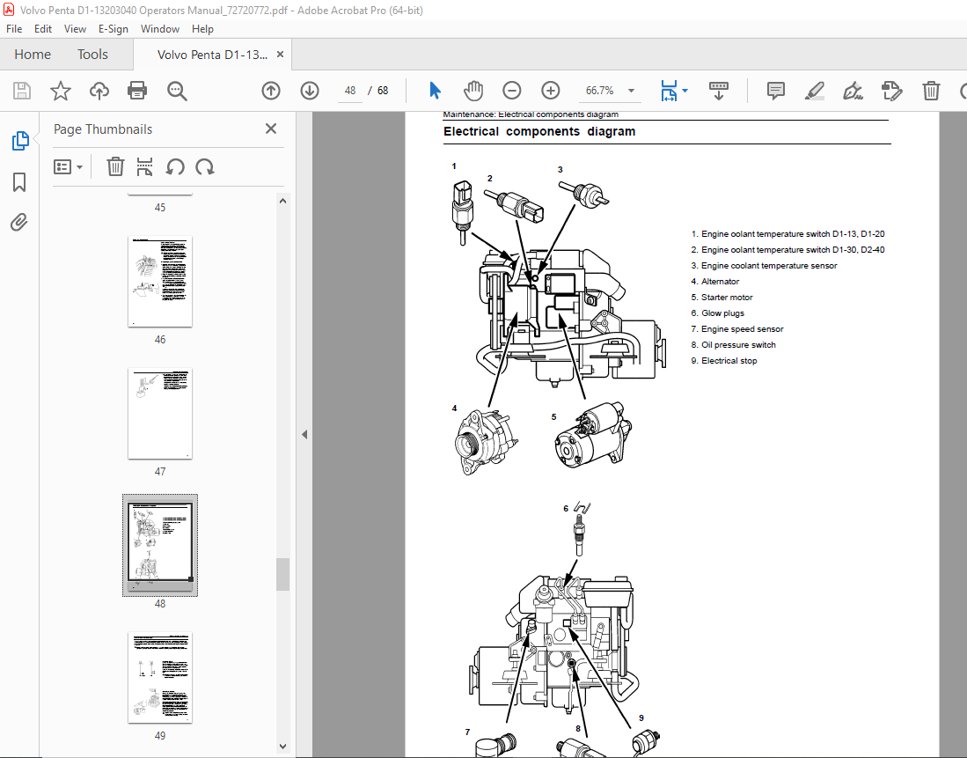
Task: Click the toolbar Delete trash icon
Action: click(x=931, y=91)
